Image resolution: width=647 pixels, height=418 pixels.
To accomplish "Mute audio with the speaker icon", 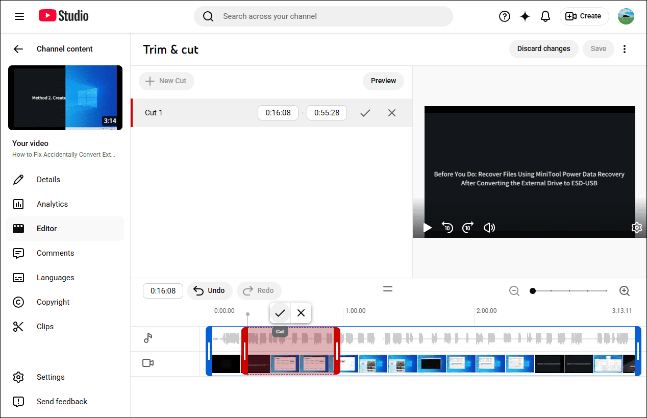I will [489, 228].
